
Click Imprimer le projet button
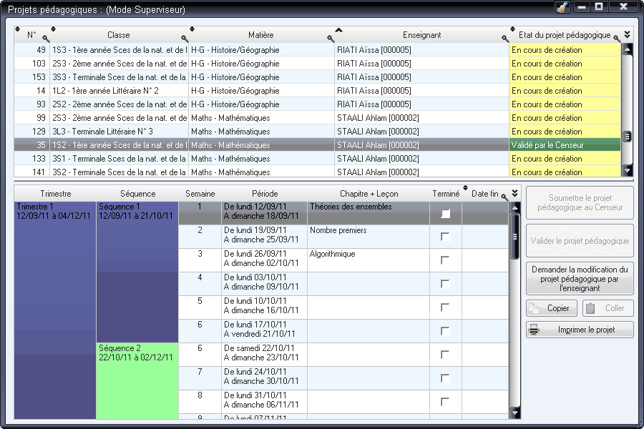tap(580, 330)
